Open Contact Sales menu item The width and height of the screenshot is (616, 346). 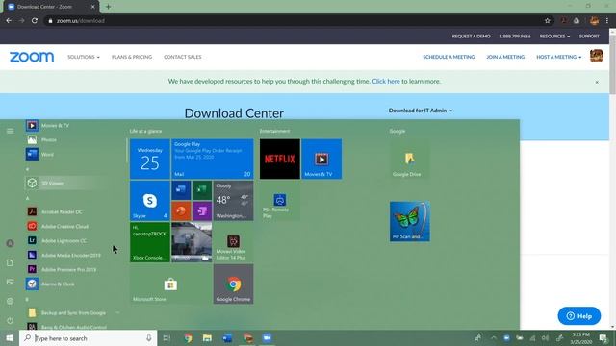tap(183, 57)
